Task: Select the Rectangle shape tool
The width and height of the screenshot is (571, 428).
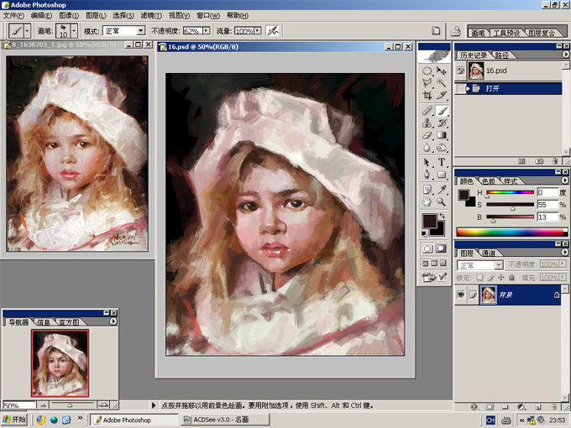Action: 441,175
